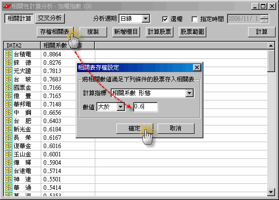Screen dimensions: 279x200
Task: Click the red app icon in title bar
Action: (7, 6)
